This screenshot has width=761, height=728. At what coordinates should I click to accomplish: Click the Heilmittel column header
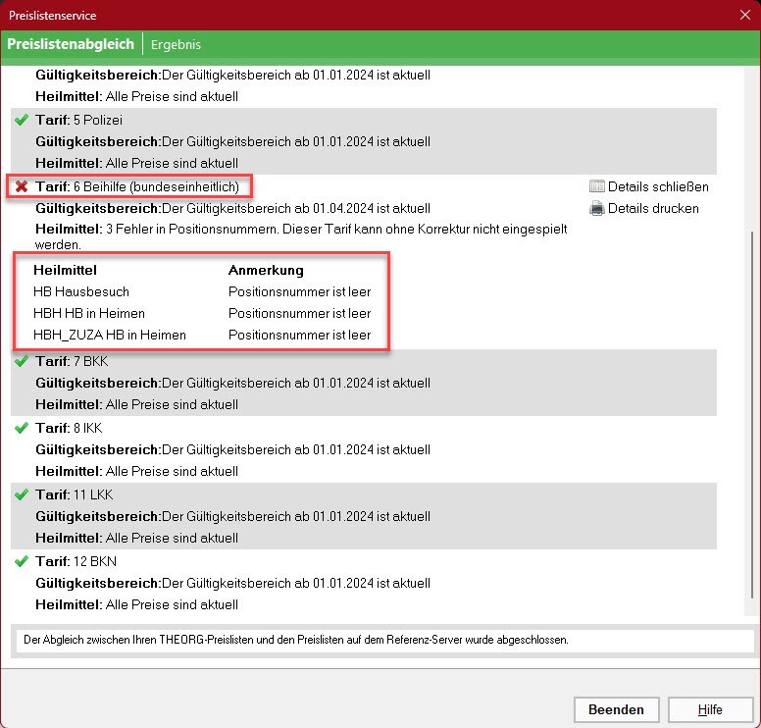coord(66,270)
